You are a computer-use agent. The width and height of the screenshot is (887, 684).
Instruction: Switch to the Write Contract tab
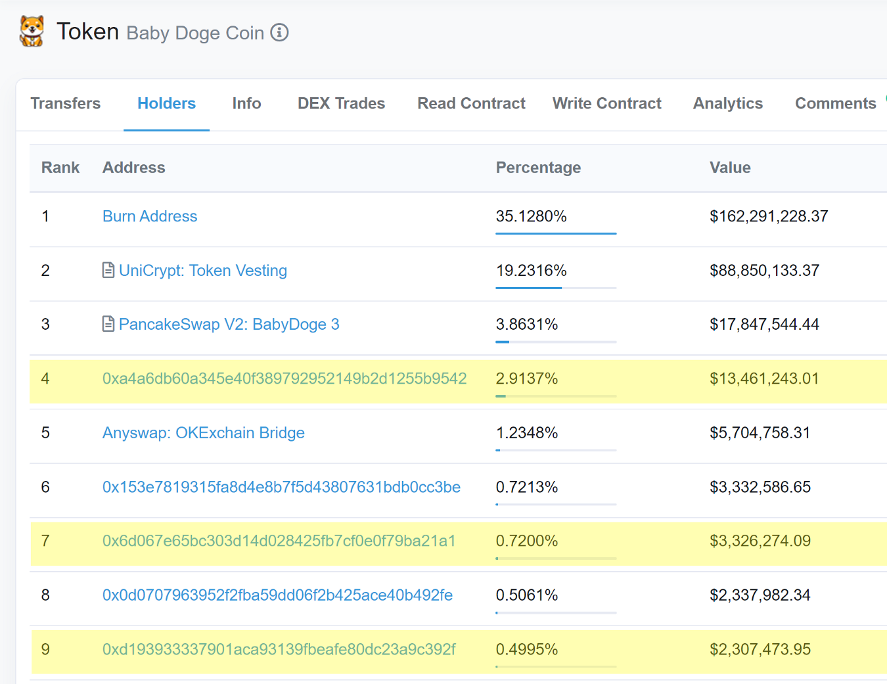pyautogui.click(x=606, y=104)
